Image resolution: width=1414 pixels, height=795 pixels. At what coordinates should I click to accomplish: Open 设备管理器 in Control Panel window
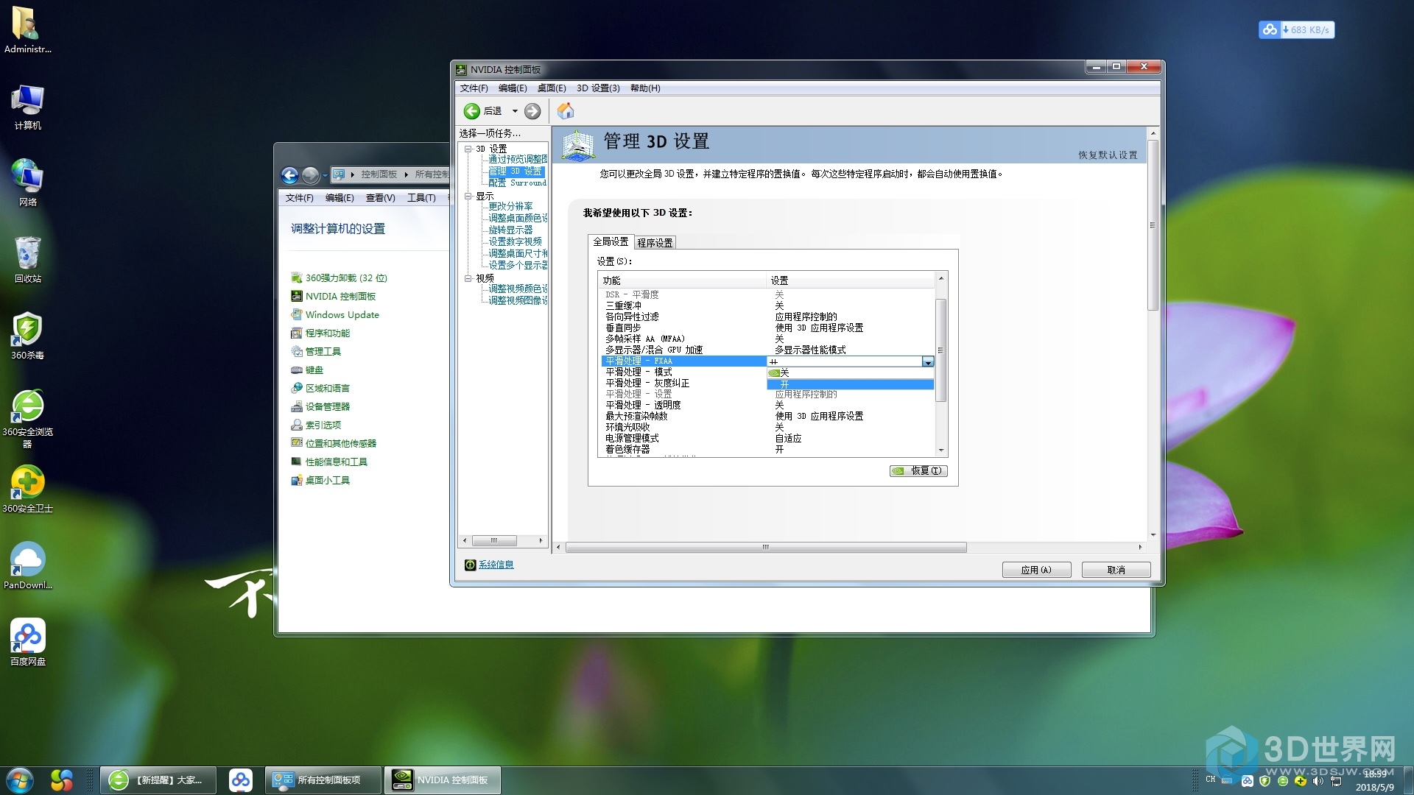tap(327, 406)
